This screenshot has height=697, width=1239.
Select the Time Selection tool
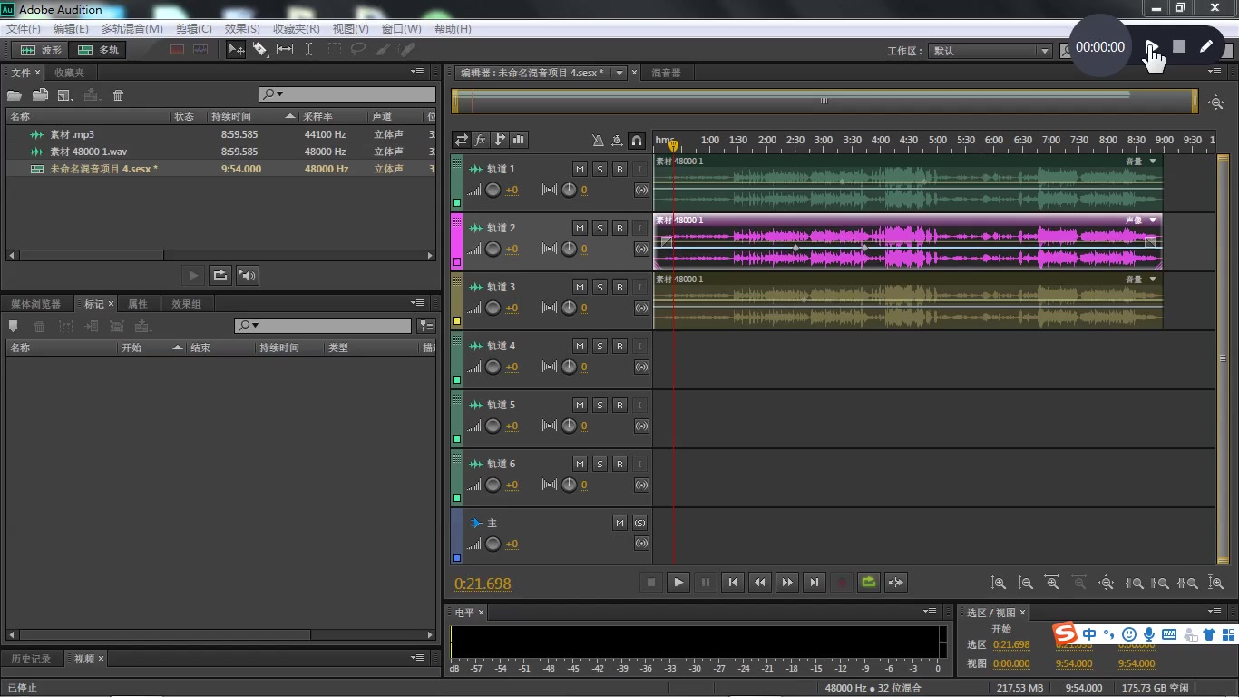(308, 50)
